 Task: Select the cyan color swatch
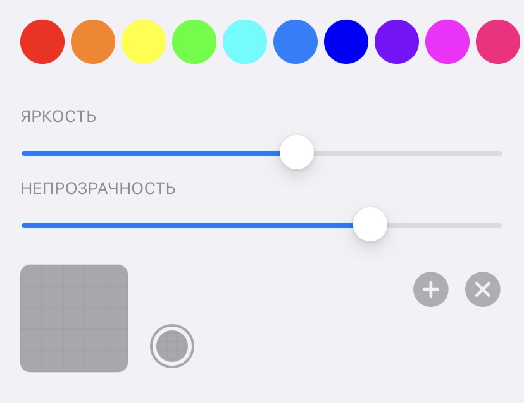click(x=245, y=41)
